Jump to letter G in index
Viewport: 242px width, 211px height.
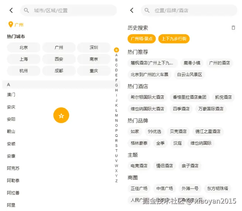coord(116,85)
